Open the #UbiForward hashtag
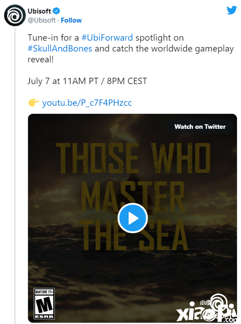The width and height of the screenshot is (241, 324). pyautogui.click(x=107, y=38)
